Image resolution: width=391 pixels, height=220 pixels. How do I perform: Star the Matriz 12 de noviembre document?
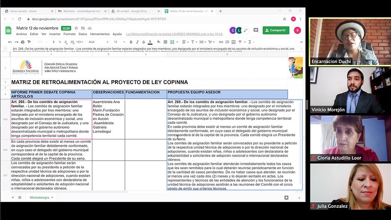(x=76, y=28)
